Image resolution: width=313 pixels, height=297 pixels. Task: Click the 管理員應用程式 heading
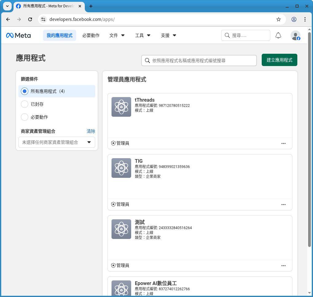click(x=127, y=80)
